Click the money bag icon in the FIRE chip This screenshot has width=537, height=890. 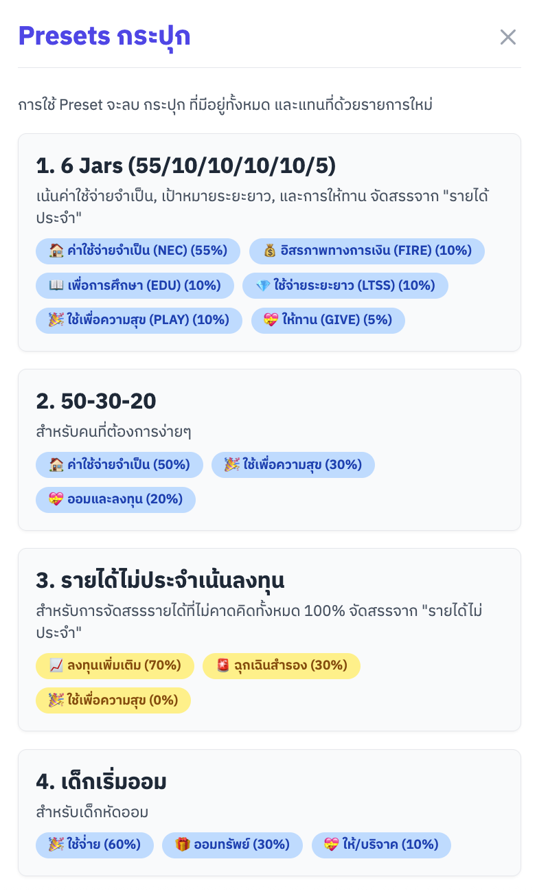(x=270, y=251)
